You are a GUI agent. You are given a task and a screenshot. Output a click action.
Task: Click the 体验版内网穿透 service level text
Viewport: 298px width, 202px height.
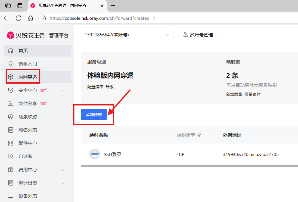tap(110, 75)
